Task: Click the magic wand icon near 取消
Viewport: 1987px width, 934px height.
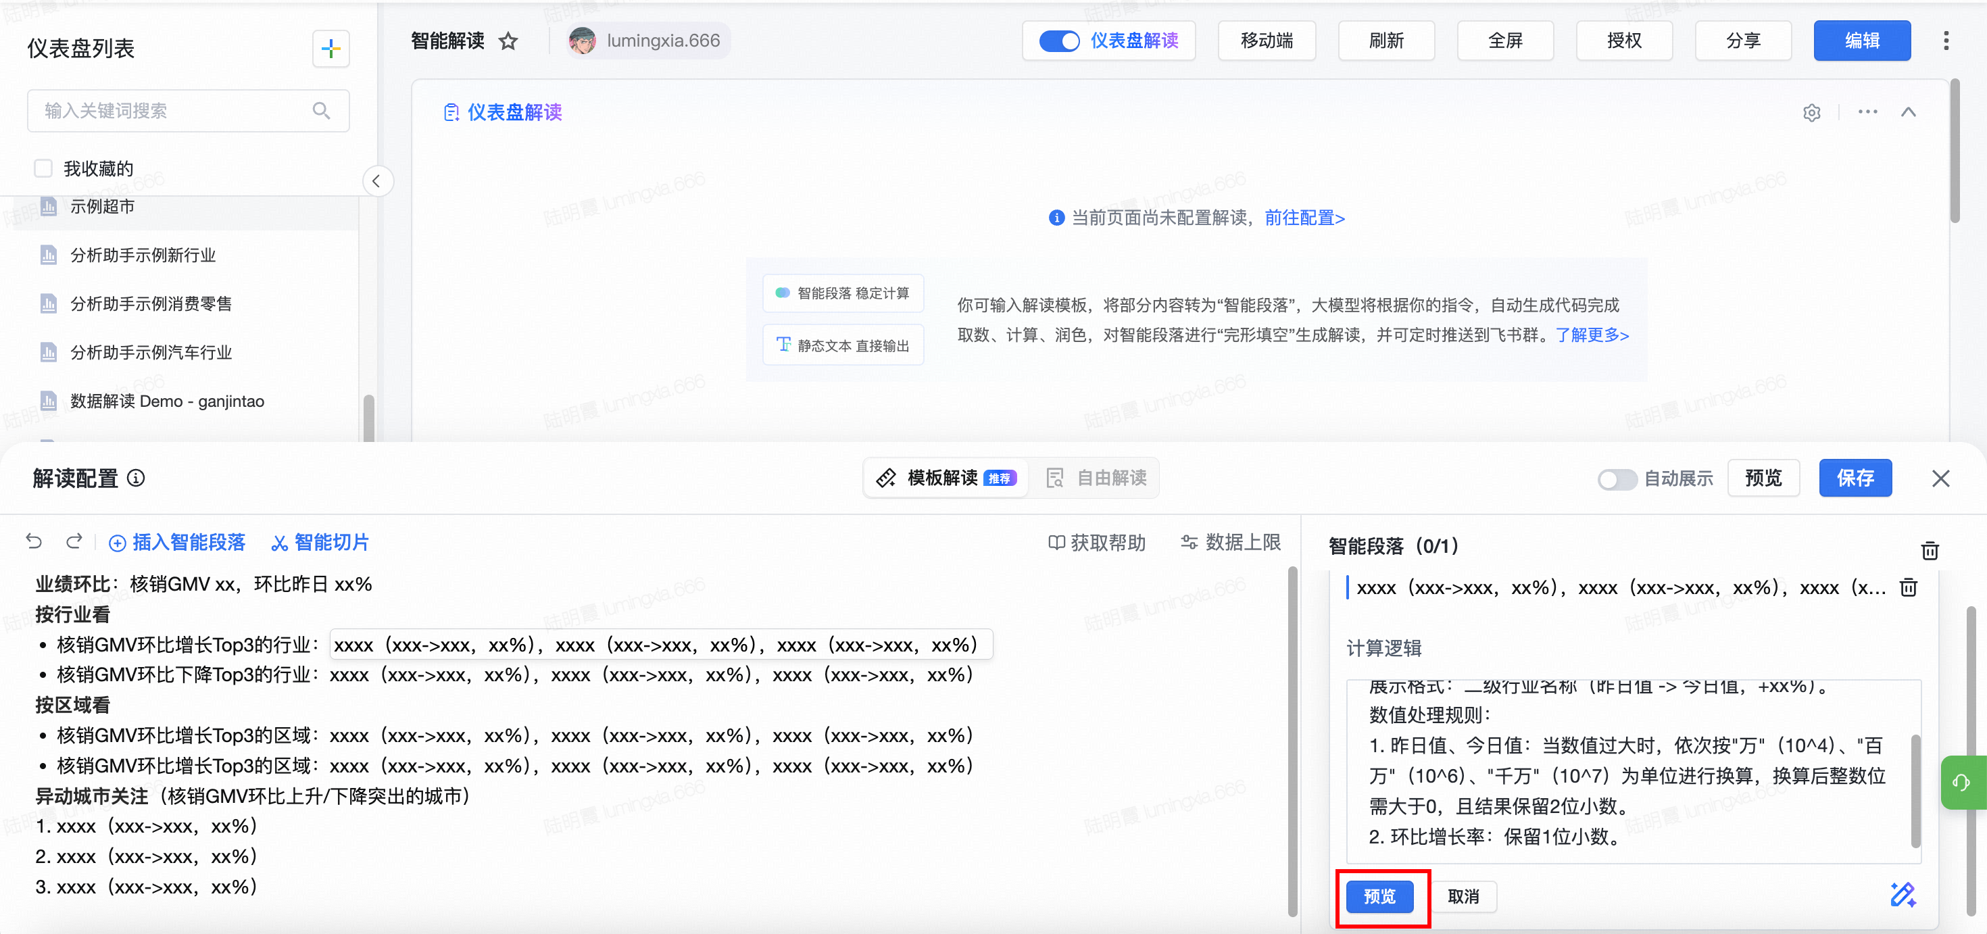Action: click(x=1902, y=895)
